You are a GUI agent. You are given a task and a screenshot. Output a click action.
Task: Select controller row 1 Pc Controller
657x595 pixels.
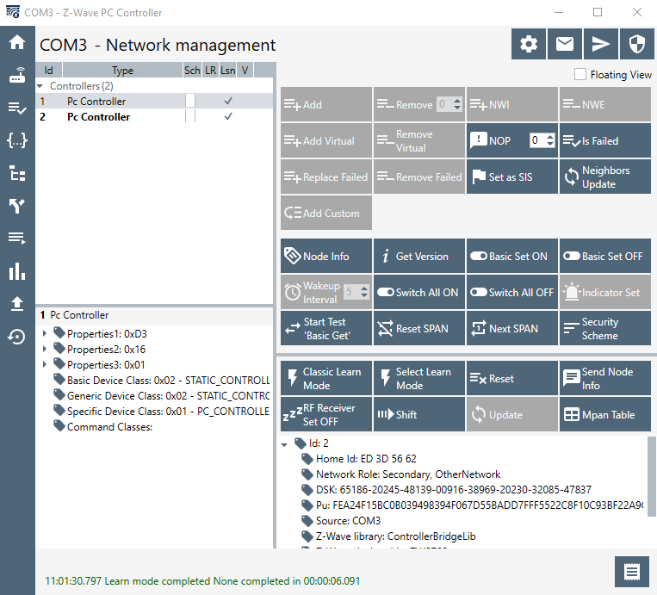pos(154,101)
